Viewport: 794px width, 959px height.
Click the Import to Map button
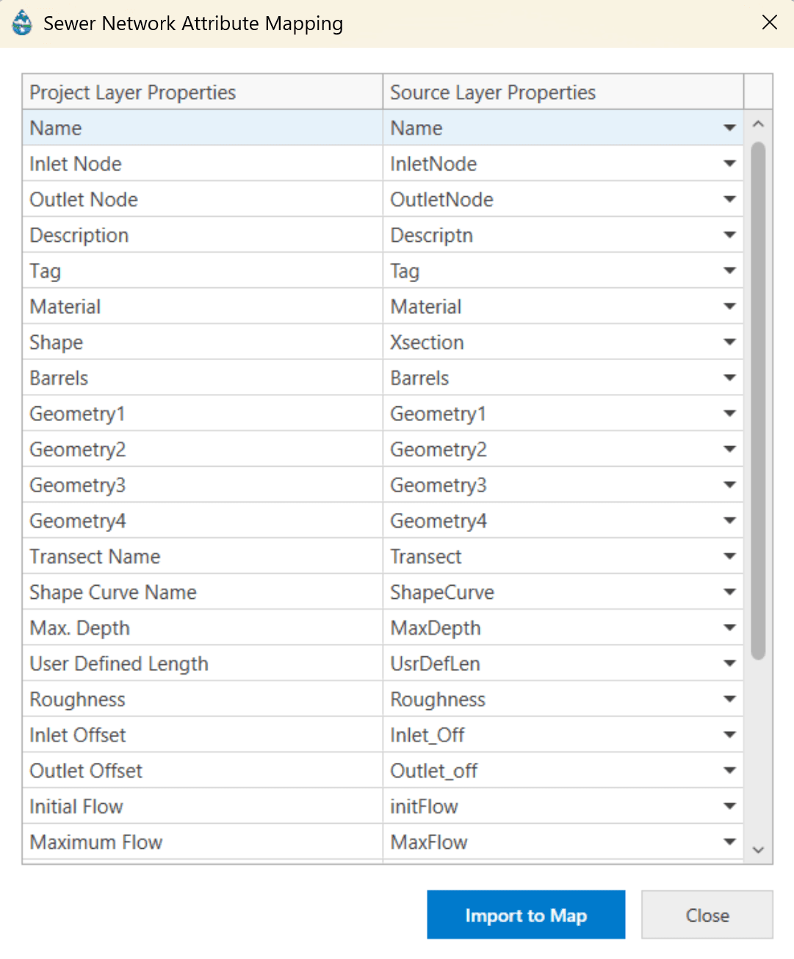(526, 915)
